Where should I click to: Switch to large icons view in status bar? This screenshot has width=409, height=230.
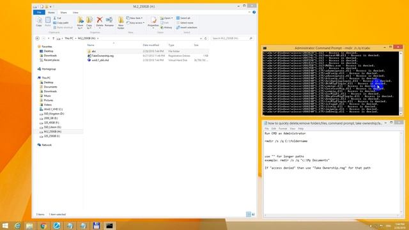point(253,215)
